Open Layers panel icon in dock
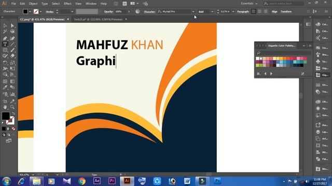Image resolution: width=332 pixels, height=186 pixels. [318, 132]
